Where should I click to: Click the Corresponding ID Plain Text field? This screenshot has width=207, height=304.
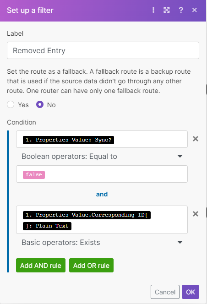coord(102,220)
